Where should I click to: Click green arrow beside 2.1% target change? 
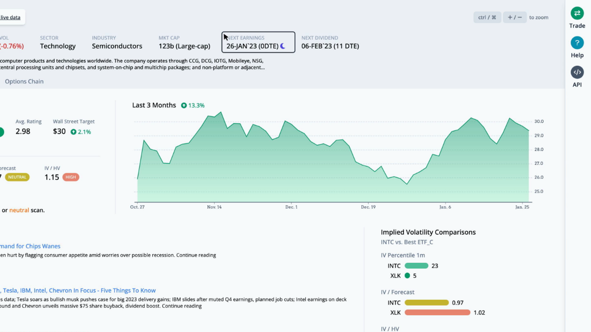click(x=74, y=132)
